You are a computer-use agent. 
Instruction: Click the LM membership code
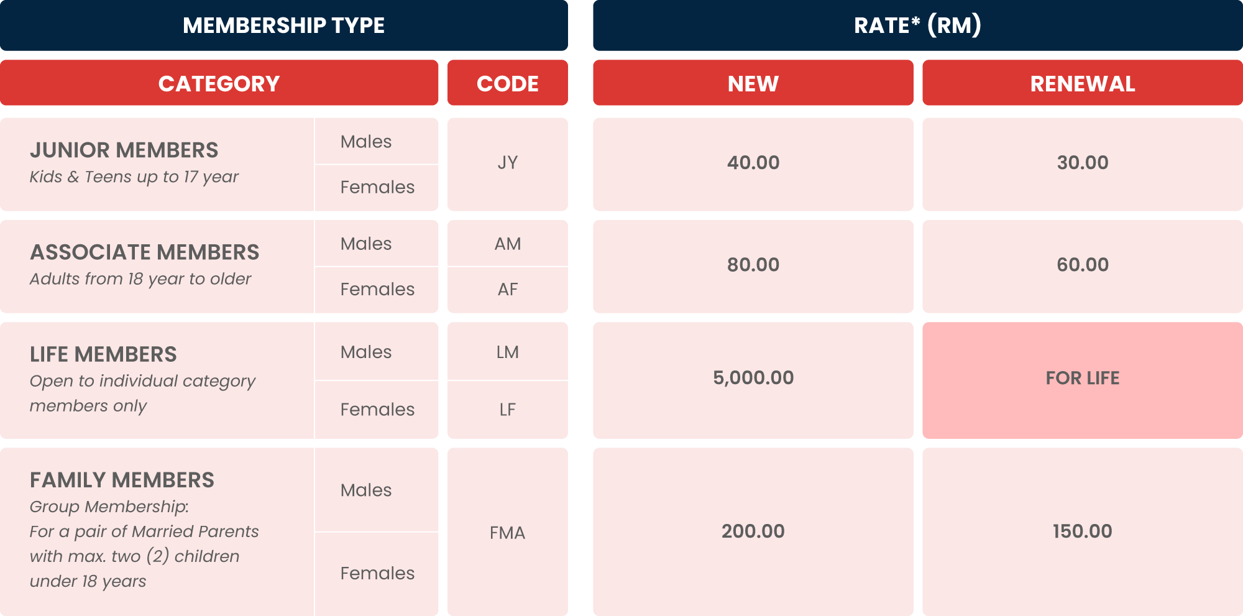pos(508,352)
